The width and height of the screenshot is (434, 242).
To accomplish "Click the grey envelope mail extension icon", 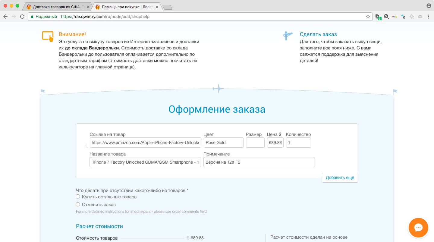I will click(x=420, y=17).
